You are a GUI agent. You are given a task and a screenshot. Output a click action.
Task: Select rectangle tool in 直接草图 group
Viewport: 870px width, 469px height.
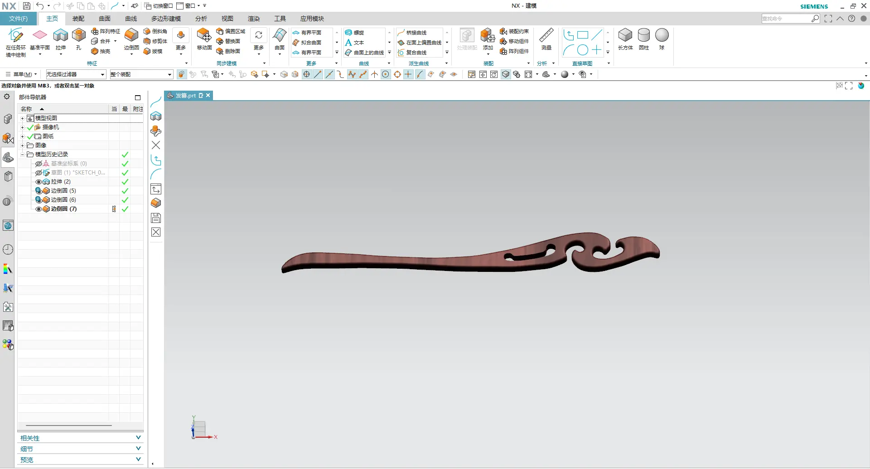pos(583,35)
